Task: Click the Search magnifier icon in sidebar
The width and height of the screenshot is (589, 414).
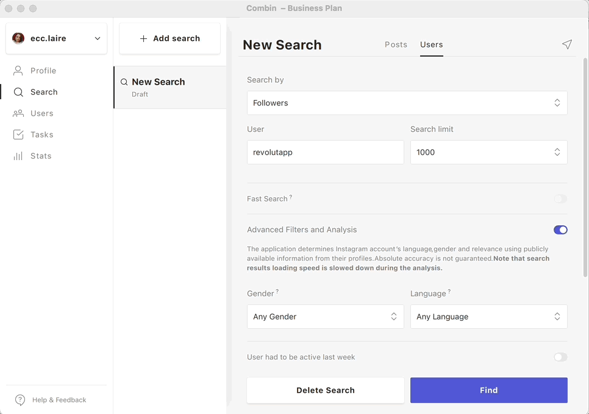Action: [x=18, y=92]
